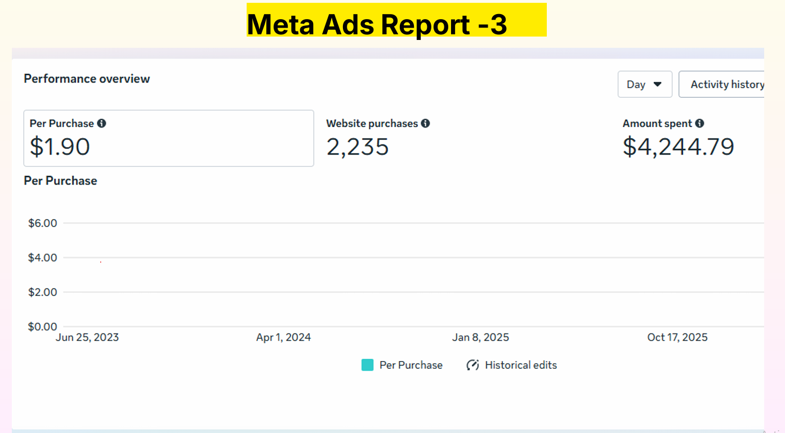Viewport: 785px width, 433px height.
Task: Click the $1.90 per purchase value
Action: tap(60, 147)
